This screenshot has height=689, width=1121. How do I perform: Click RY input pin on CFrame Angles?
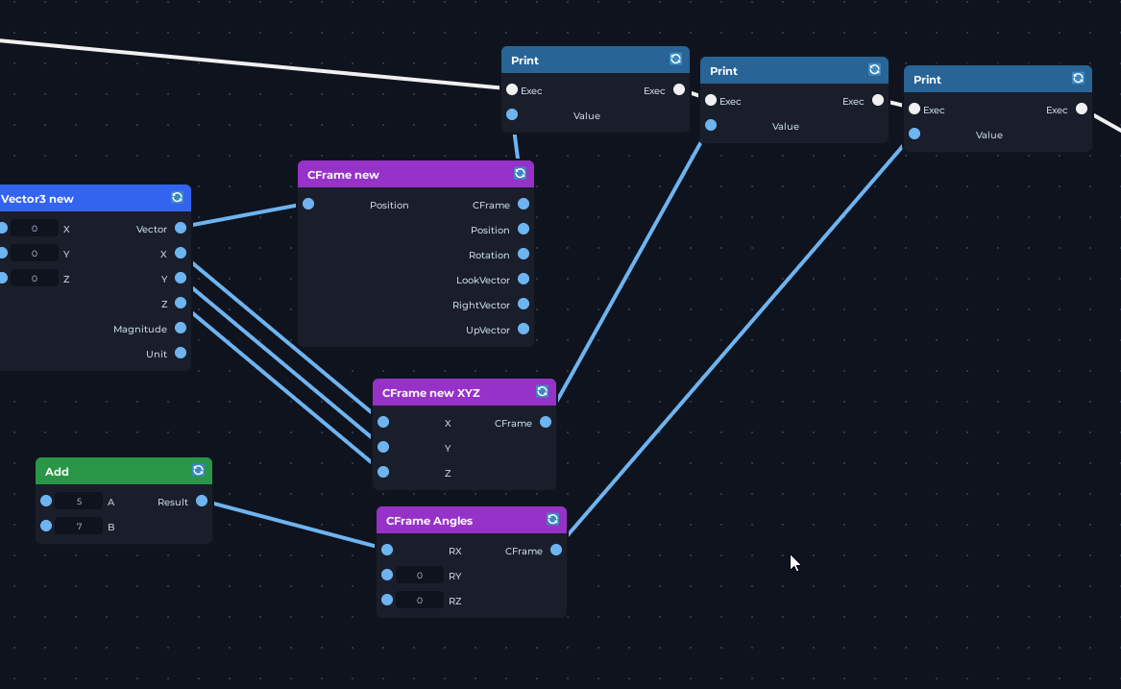387,576
